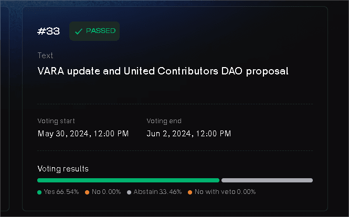Viewport: 349px width, 217px height.
Task: Click the Voting start label
Action: 55,121
